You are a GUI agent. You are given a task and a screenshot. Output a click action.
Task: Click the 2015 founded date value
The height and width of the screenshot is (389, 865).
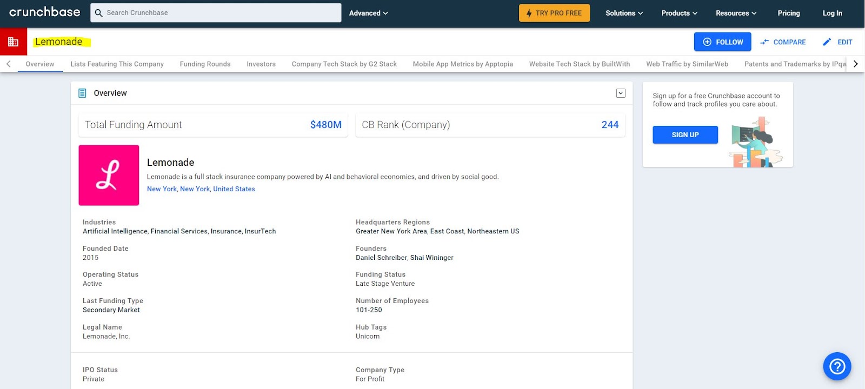91,258
